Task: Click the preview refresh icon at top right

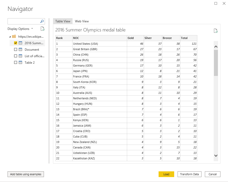Action: (216, 31)
